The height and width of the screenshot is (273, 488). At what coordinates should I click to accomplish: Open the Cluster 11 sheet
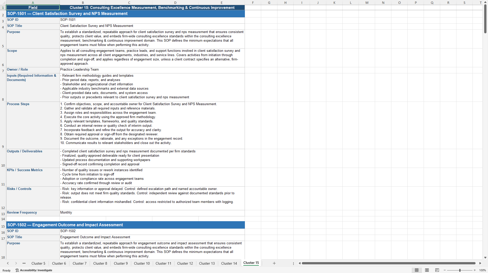click(164, 263)
